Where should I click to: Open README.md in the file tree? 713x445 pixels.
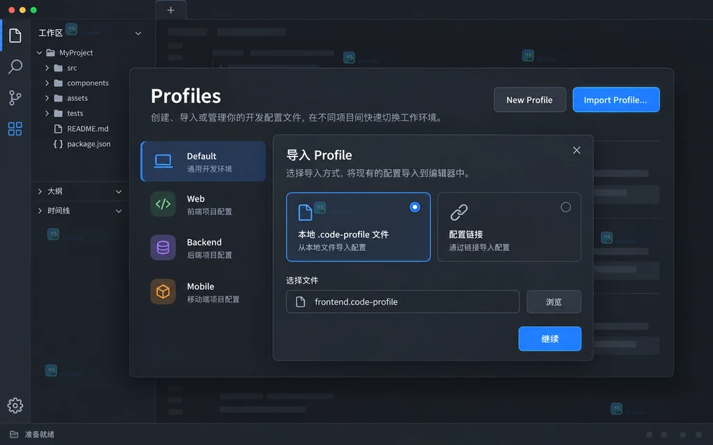[x=88, y=129]
